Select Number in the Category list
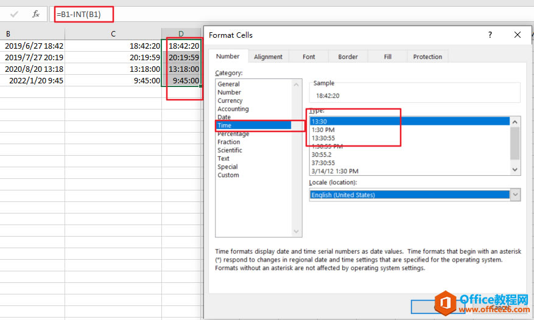Screen dimensions: 534x320 [254, 92]
